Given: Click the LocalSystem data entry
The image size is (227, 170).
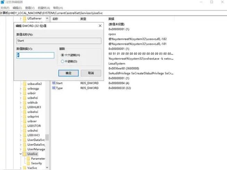Looking at the screenshot, I should [x=117, y=64].
